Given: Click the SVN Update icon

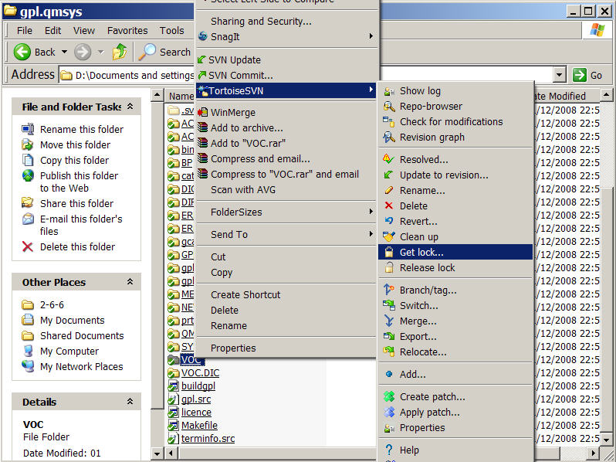Looking at the screenshot, I should click(202, 60).
